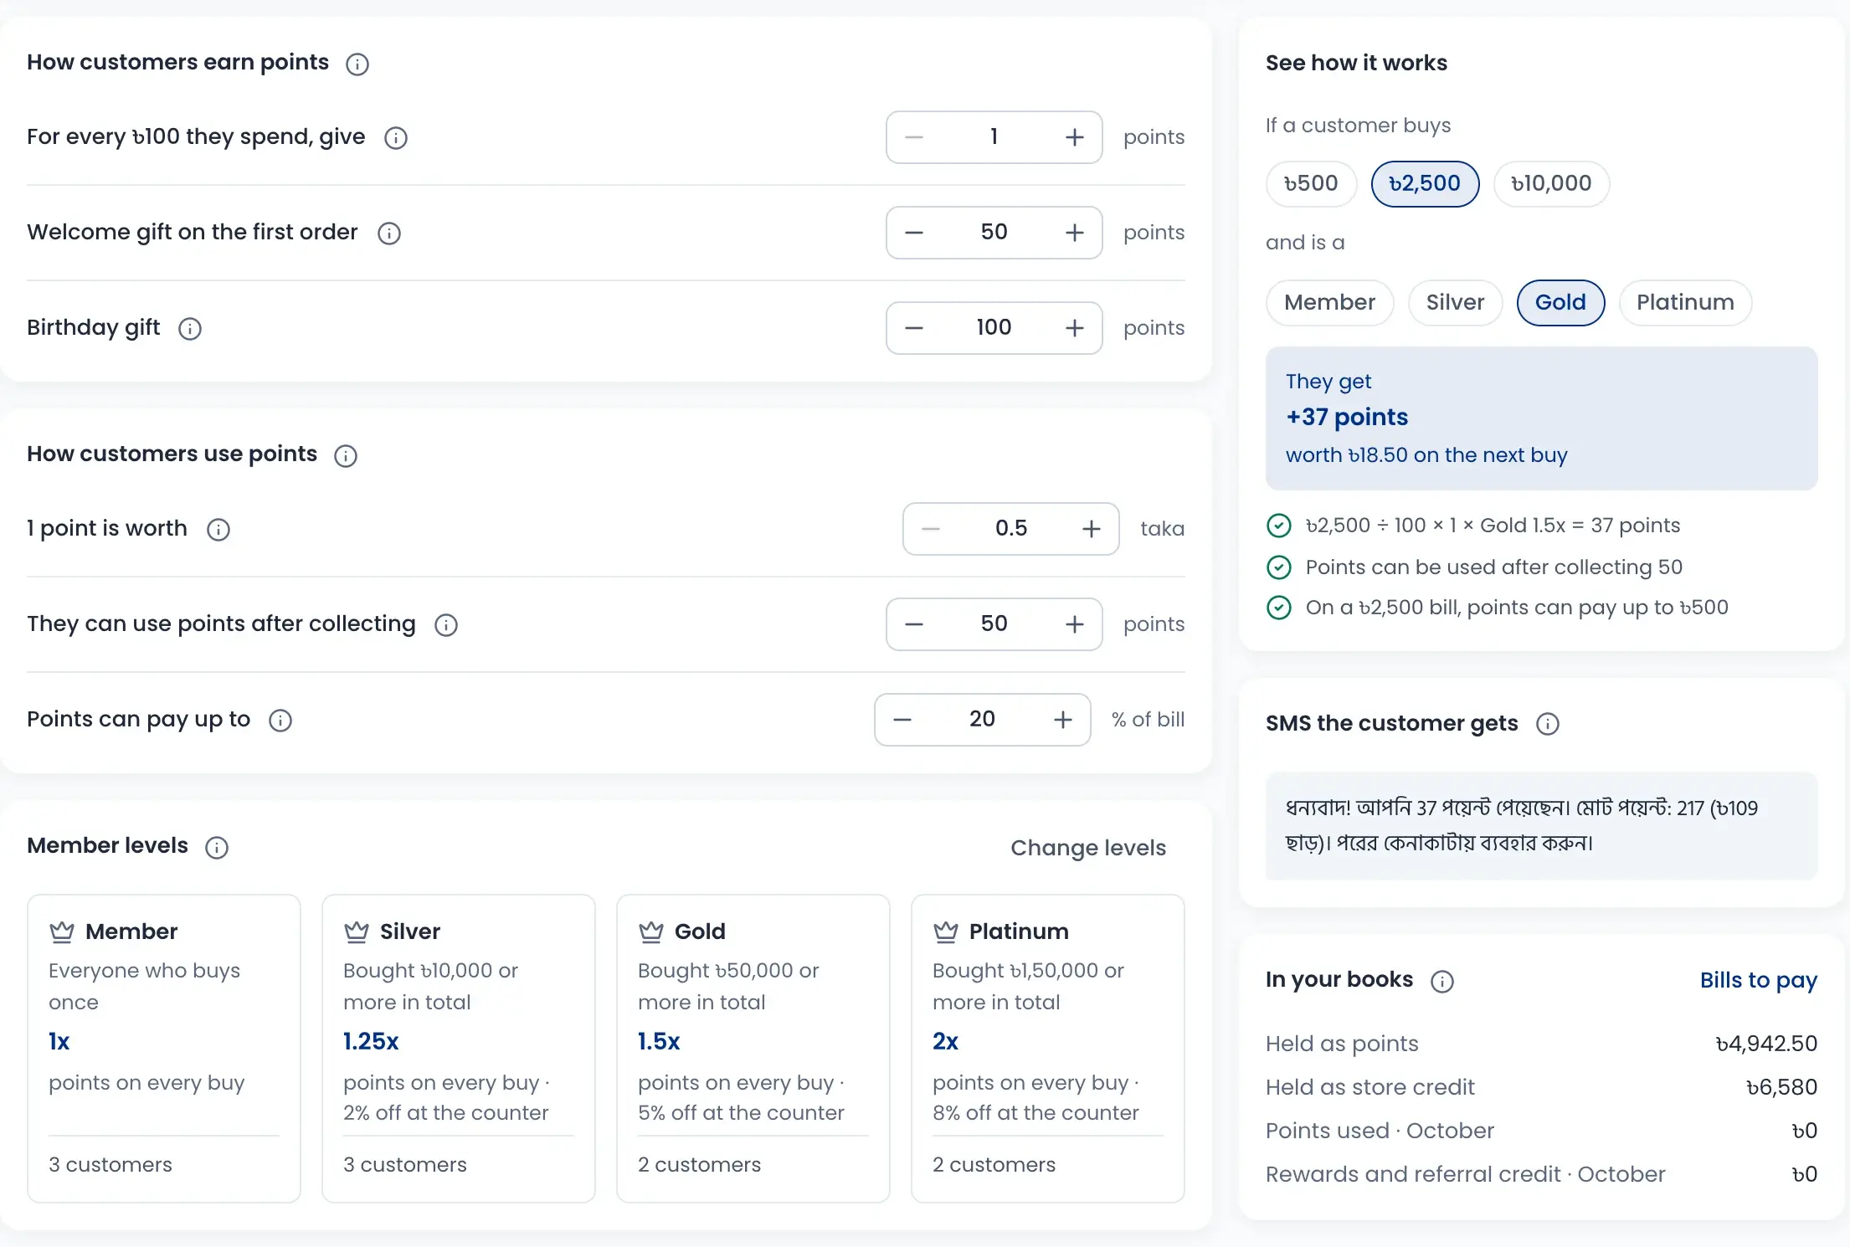
Task: Show info for 1 point is worth
Action: click(218, 529)
